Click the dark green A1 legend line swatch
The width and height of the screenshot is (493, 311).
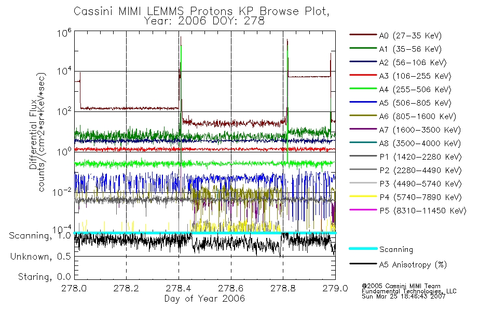[363, 48]
